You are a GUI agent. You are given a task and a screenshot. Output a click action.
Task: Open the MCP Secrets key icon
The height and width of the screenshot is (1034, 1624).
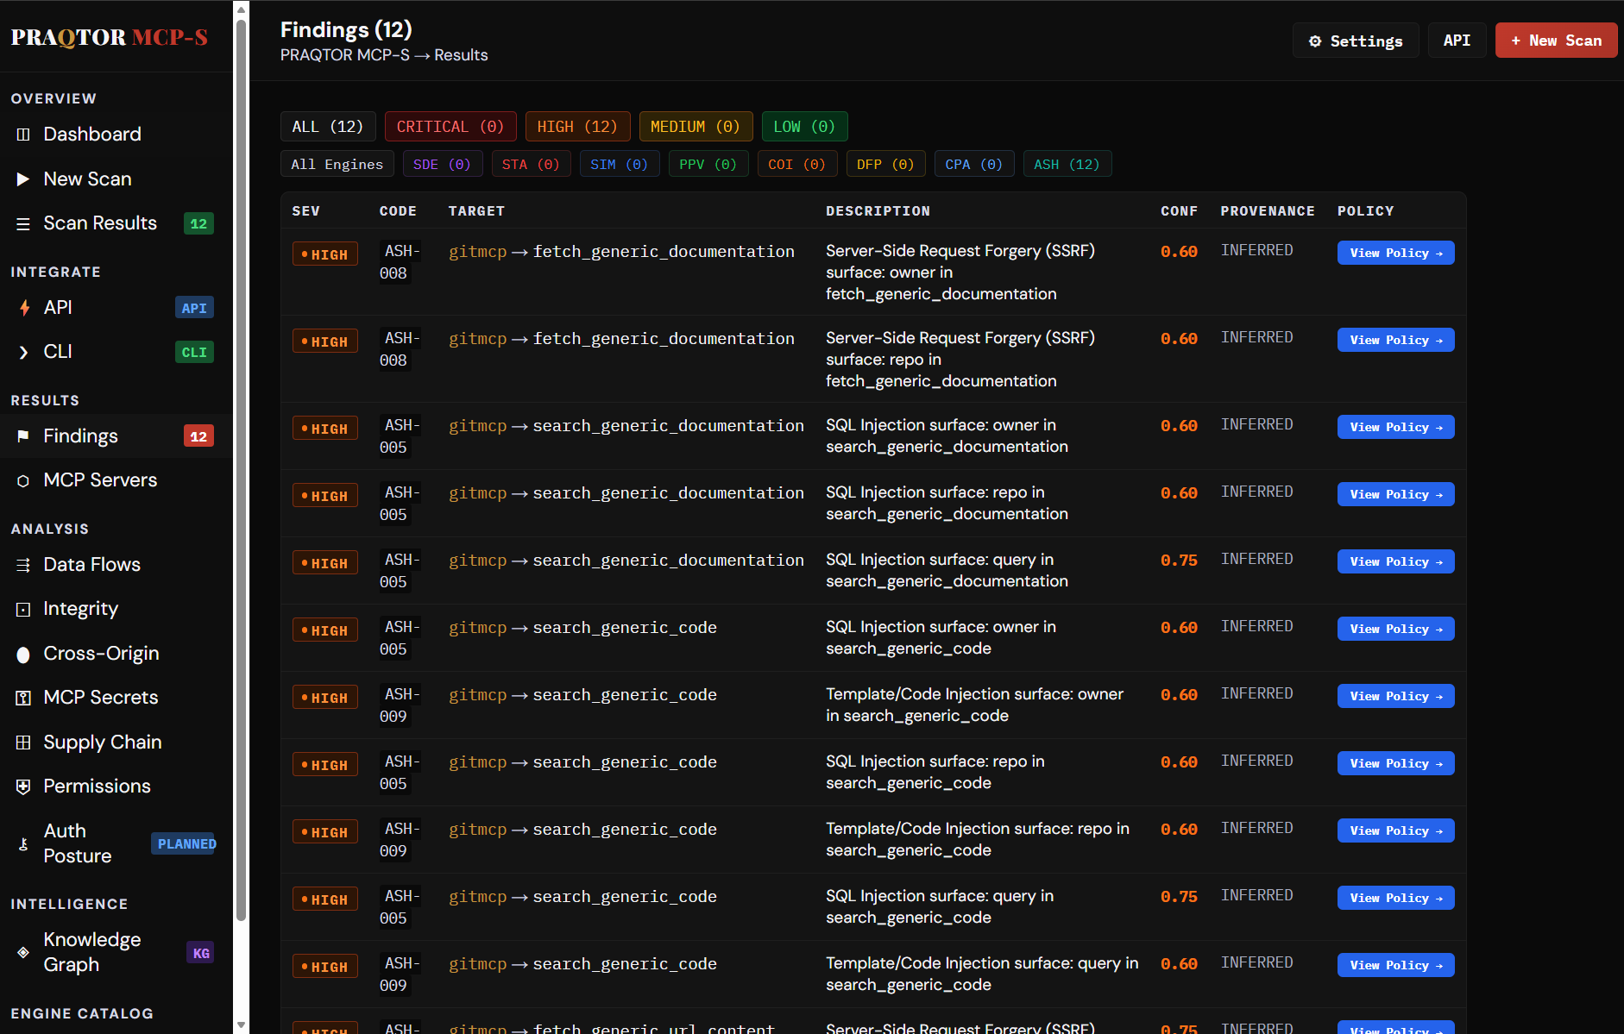[x=23, y=698]
